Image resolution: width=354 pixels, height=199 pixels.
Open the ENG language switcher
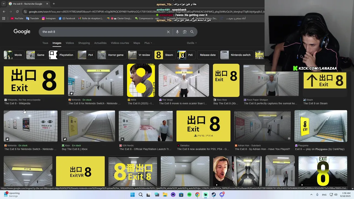tap(324, 195)
